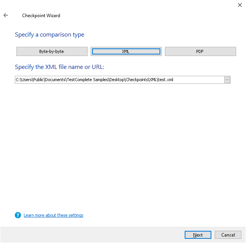The width and height of the screenshot is (246, 243).
Task: Go back using the left arrow icon
Action: pyautogui.click(x=6, y=15)
